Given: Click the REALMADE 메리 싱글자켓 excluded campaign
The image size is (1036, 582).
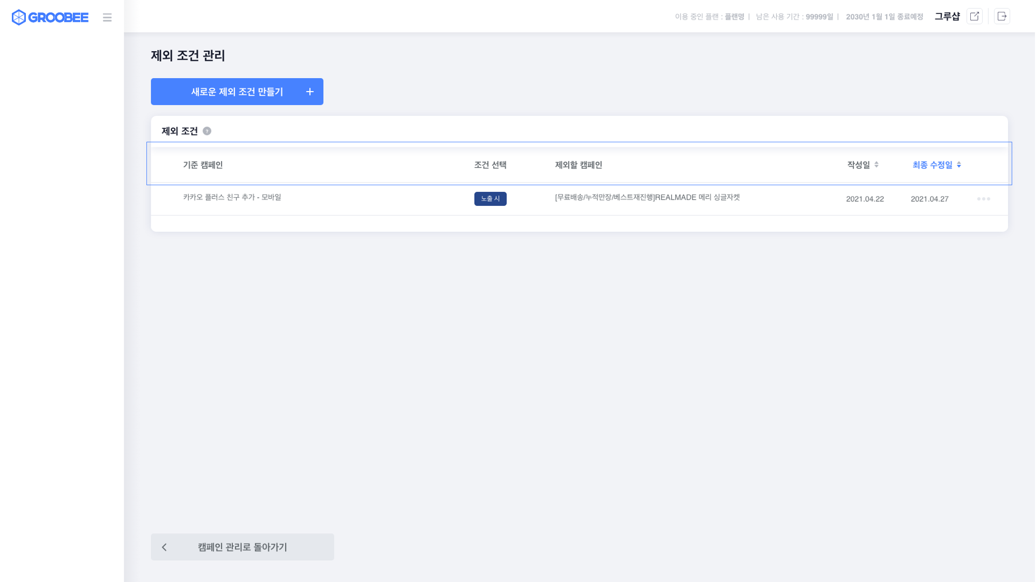Looking at the screenshot, I should (647, 197).
